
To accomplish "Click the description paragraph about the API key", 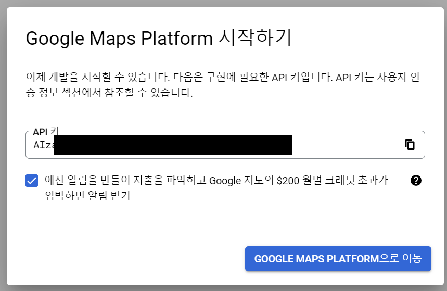I will click(x=222, y=85).
